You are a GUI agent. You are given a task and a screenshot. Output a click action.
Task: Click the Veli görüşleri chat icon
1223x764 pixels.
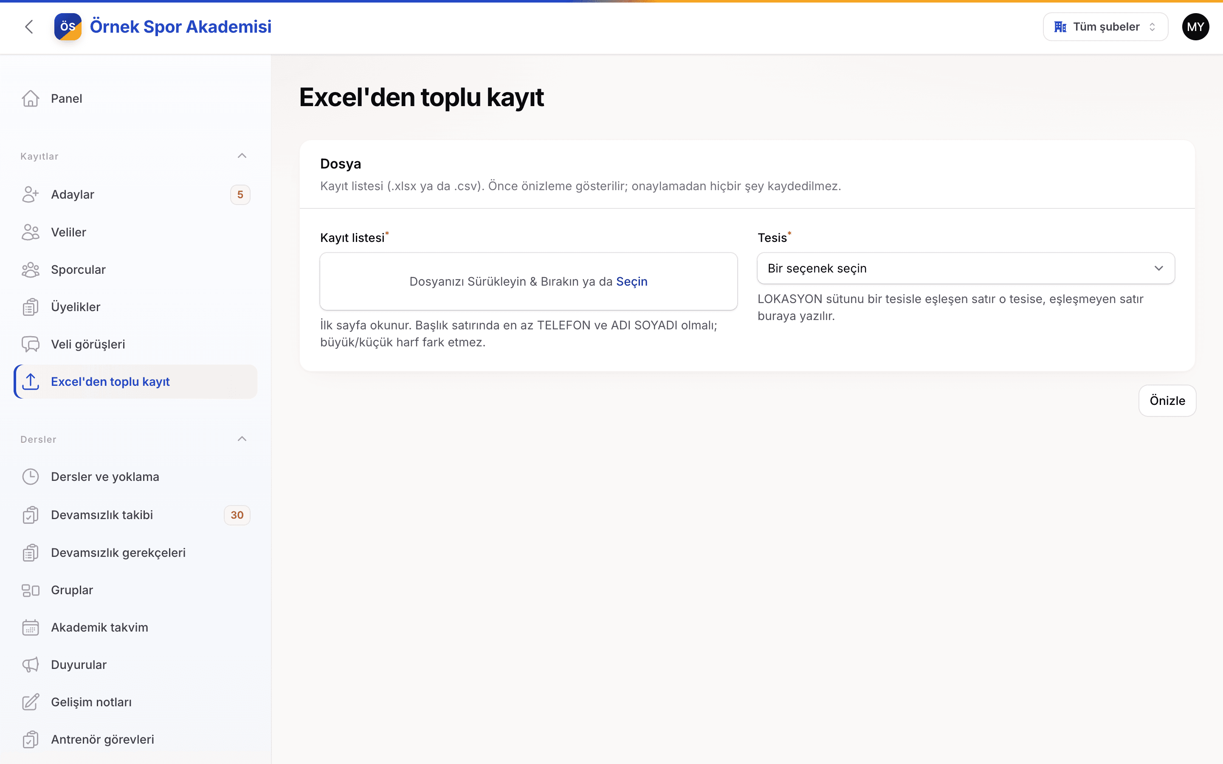tap(30, 344)
